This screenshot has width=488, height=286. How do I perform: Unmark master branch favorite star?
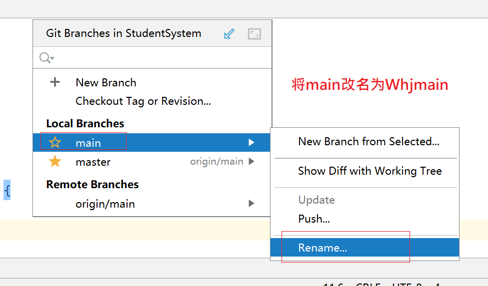click(55, 162)
